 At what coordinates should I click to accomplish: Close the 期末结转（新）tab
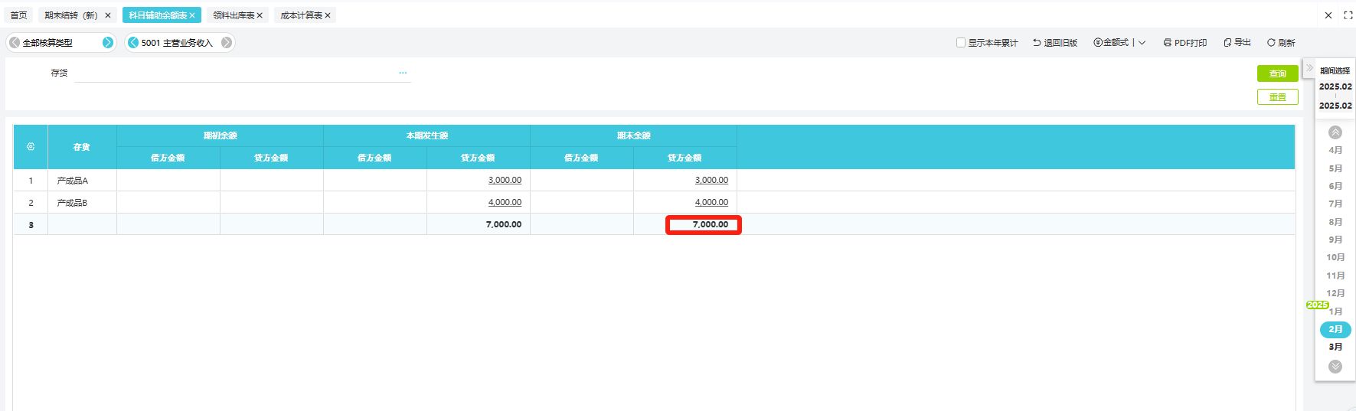108,15
